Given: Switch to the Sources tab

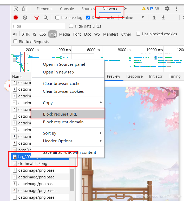Looking at the screenshot, I should [x=88, y=9].
